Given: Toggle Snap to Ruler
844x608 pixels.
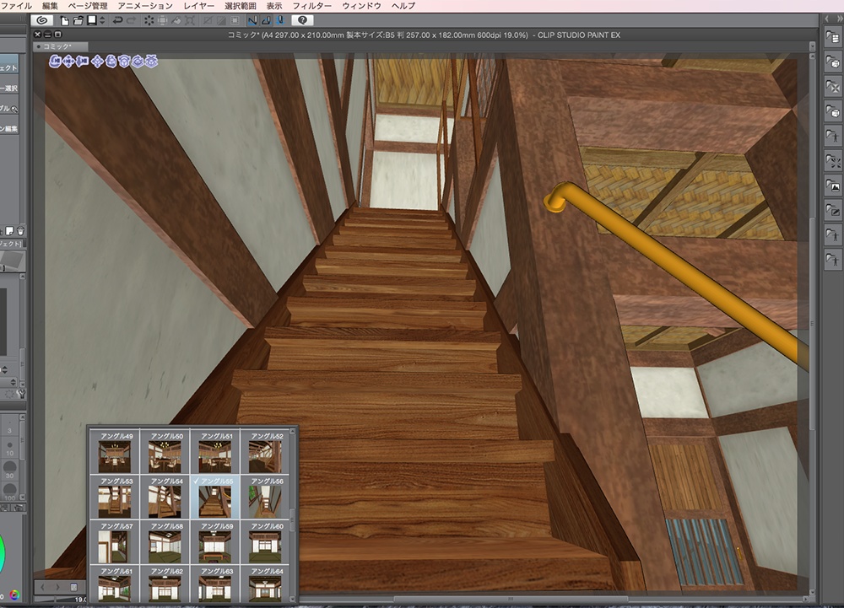Looking at the screenshot, I should [252, 20].
